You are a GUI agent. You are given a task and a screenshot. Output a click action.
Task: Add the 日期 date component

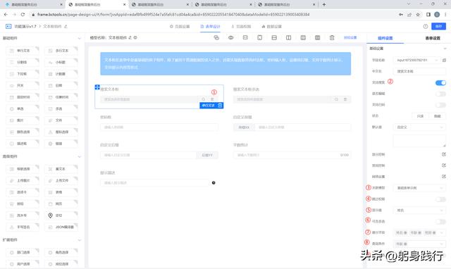(61, 85)
